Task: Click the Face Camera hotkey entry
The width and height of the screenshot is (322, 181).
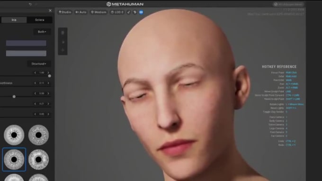Action: point(278,117)
